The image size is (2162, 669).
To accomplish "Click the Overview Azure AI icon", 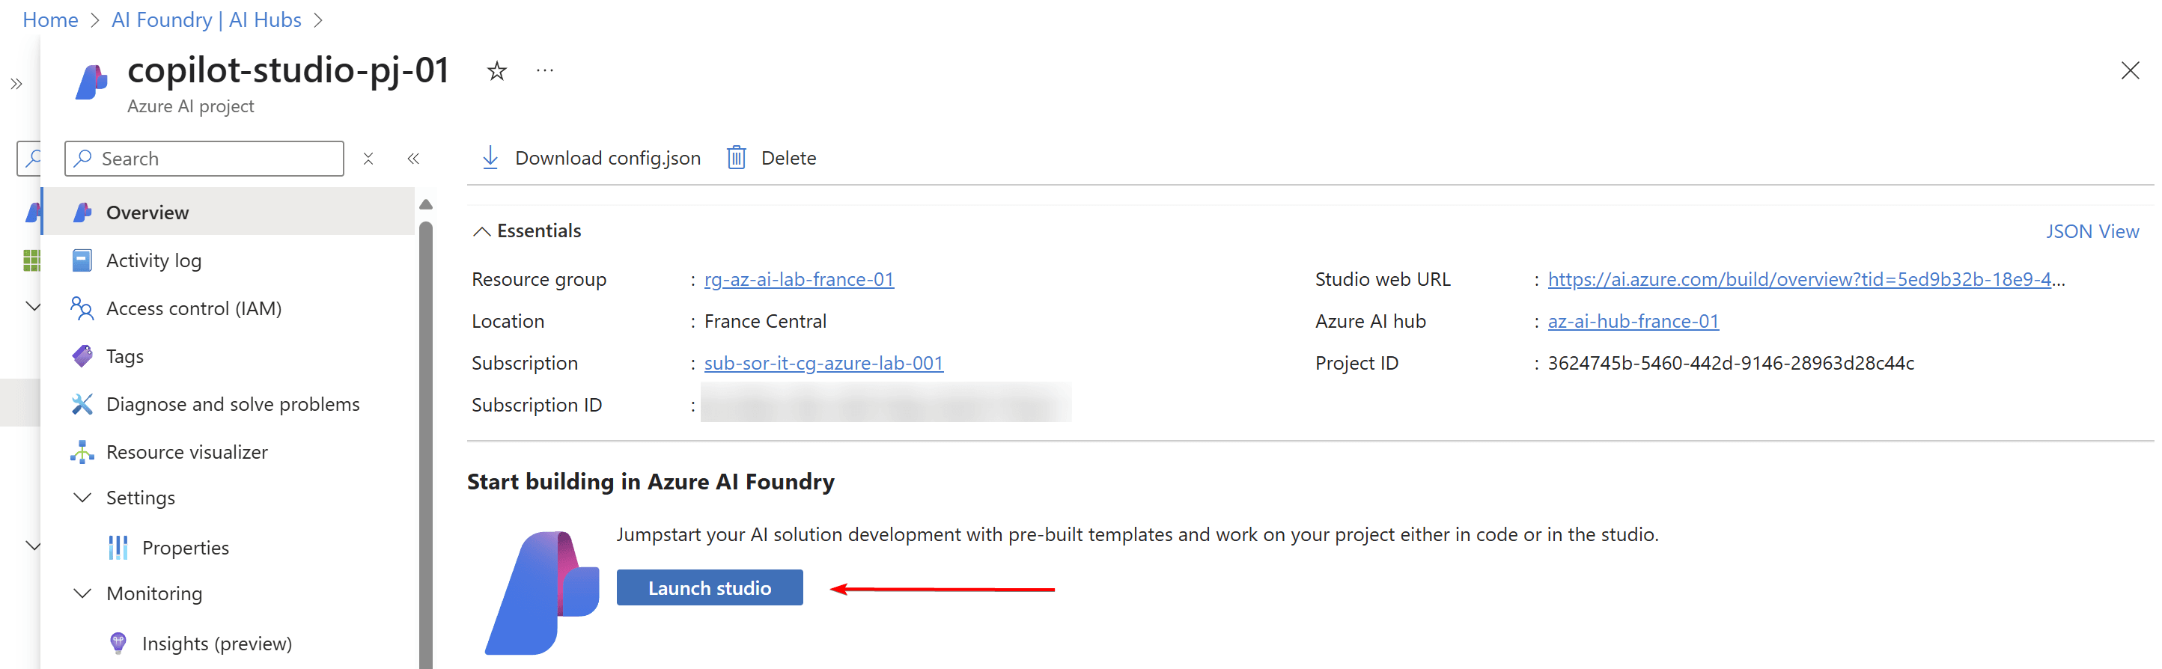I will pos(82,213).
